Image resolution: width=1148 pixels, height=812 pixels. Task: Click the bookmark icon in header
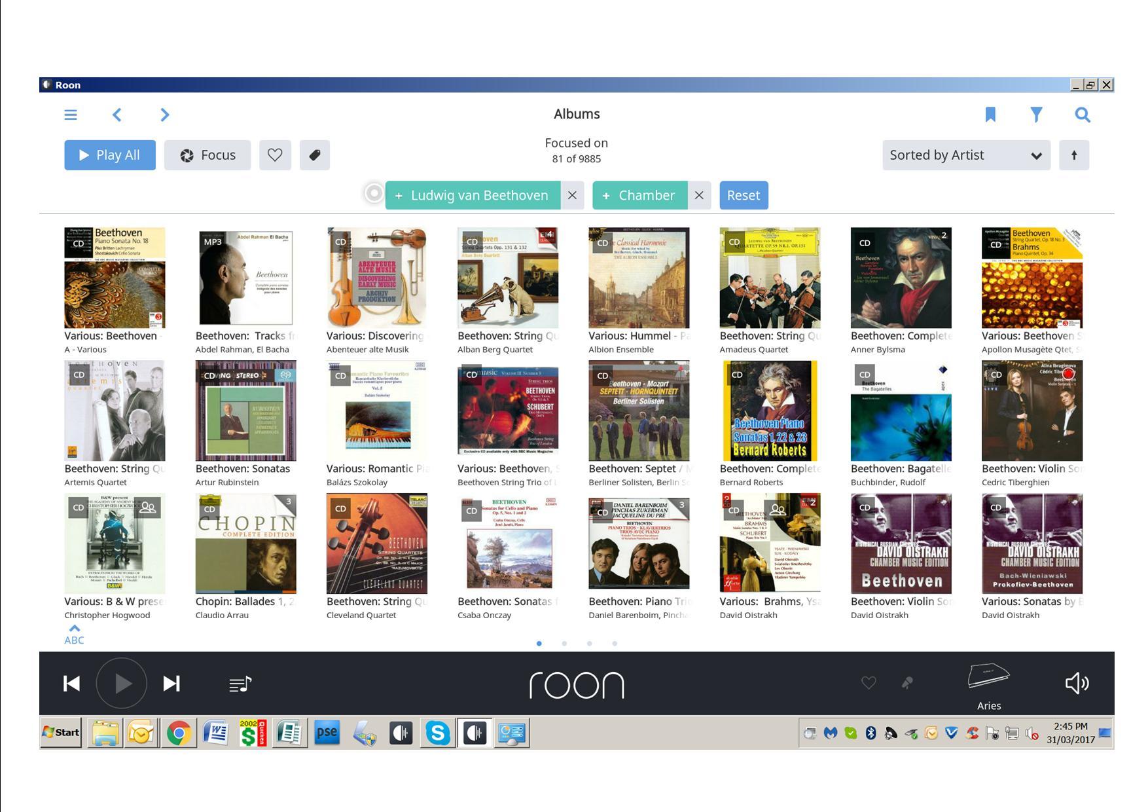click(x=990, y=115)
